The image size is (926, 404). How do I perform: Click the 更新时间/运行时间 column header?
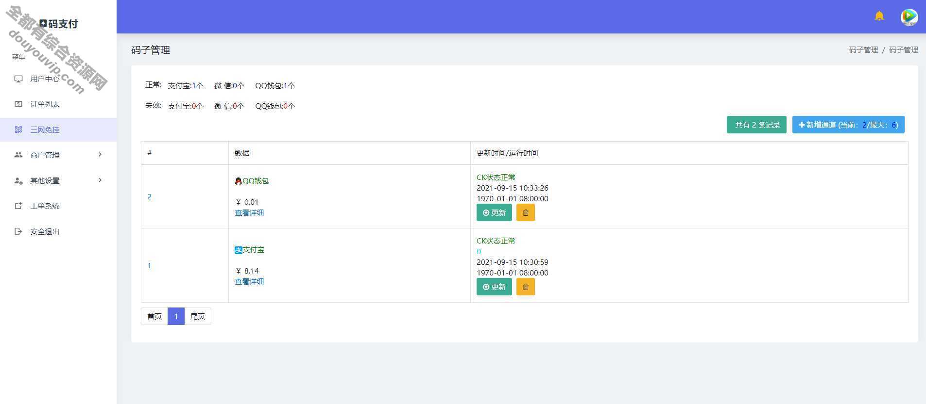(507, 153)
